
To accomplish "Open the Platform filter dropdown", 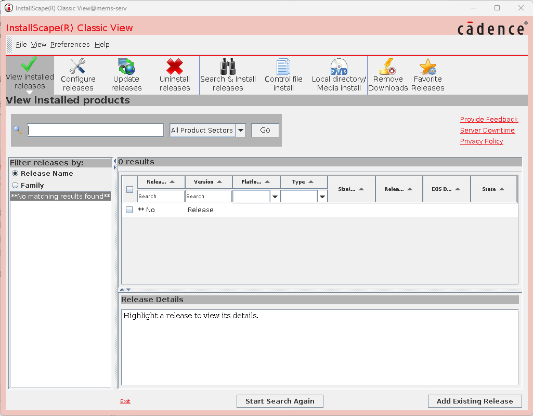I will 275,197.
